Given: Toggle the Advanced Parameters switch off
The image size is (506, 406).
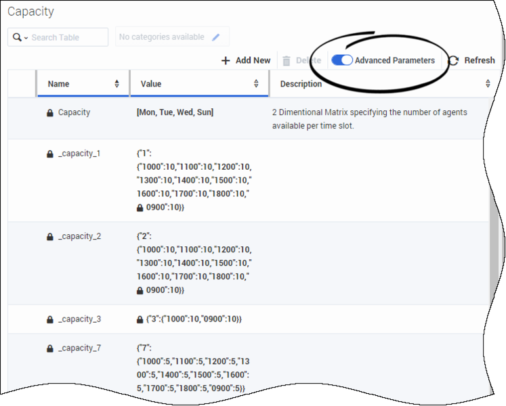Looking at the screenshot, I should click(342, 60).
